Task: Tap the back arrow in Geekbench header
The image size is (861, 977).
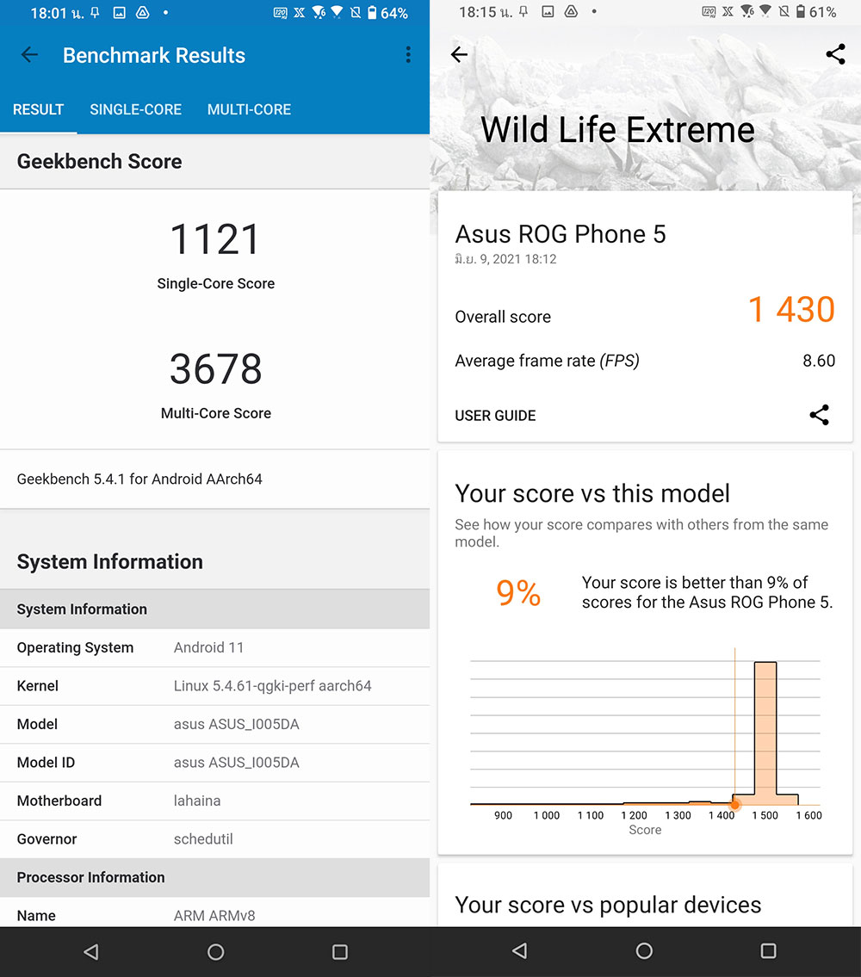Action: click(29, 55)
